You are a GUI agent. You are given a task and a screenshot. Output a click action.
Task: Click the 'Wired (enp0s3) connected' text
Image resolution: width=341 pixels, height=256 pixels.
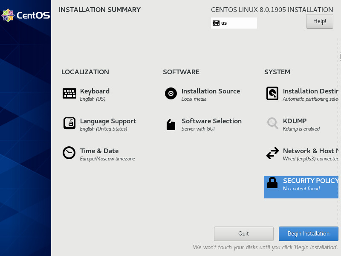311,159
